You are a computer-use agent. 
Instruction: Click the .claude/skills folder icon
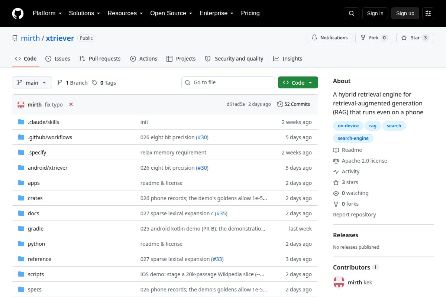21,122
